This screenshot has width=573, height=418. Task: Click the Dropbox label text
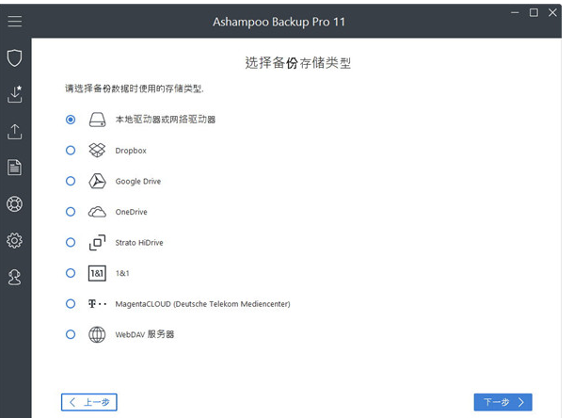pos(131,151)
